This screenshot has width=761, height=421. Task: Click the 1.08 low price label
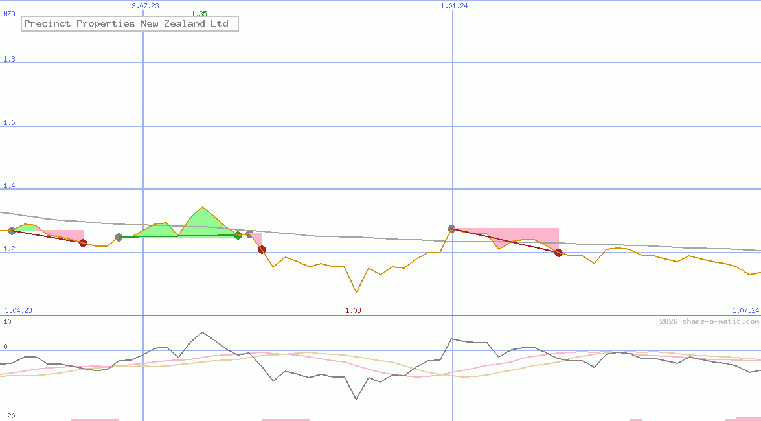(354, 310)
